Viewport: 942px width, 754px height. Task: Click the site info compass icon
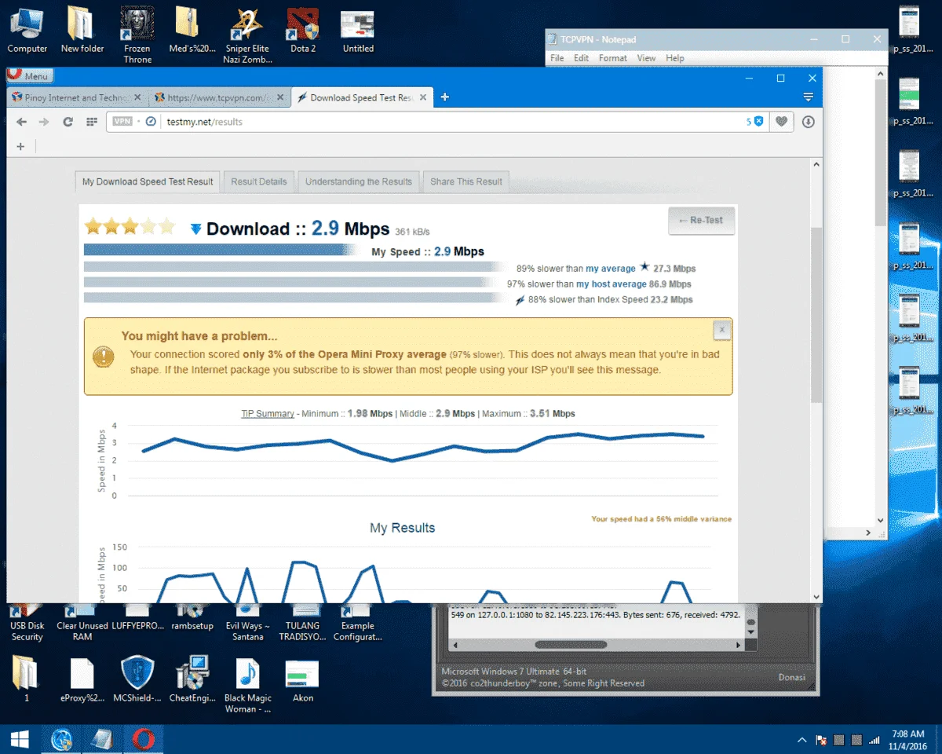coord(152,122)
